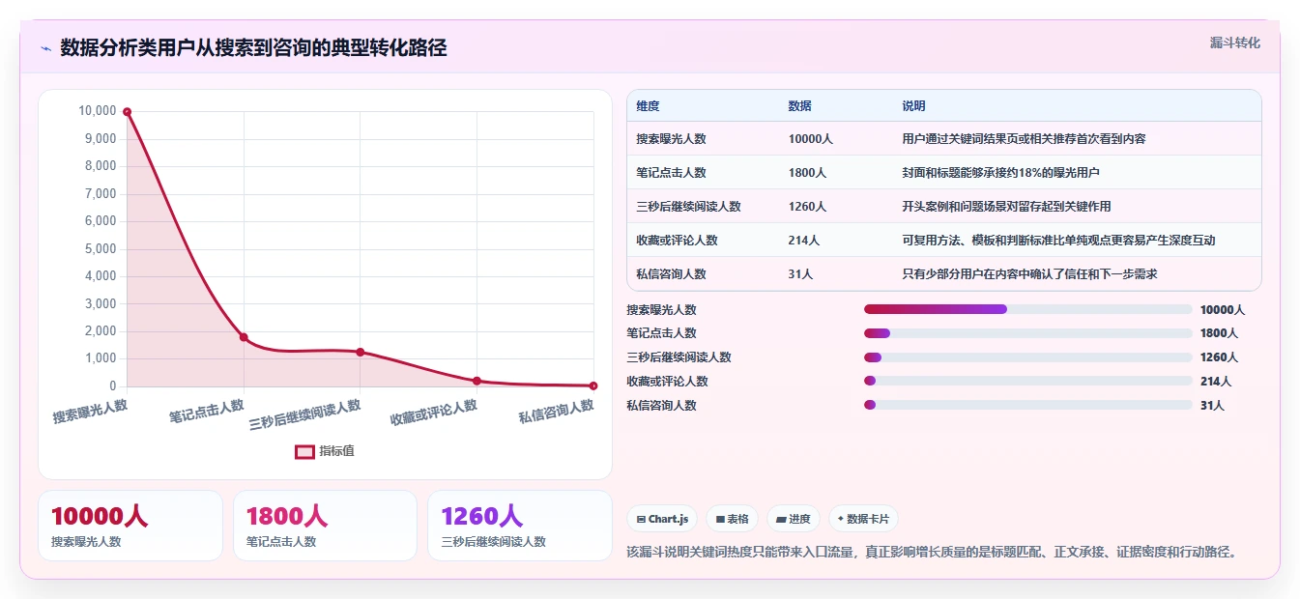Image resolution: width=1300 pixels, height=599 pixels.
Task: Click the 私信咨询人数 progress bar
Action: coord(1028,406)
